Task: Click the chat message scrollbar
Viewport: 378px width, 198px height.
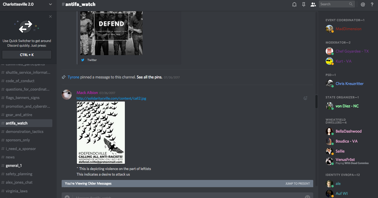Action: point(316,101)
